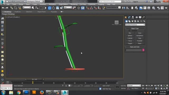
Task: Open Photoshop from the Windows taskbar
Action: coord(26,92)
